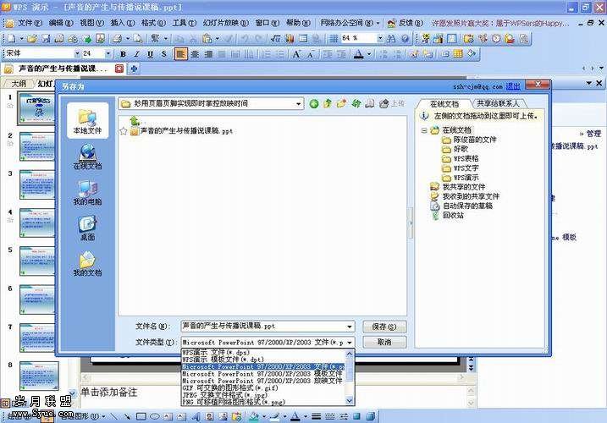Viewport: 607px width, 423px height.
Task: Go to 我的电脑 in save dialog
Action: point(87,192)
